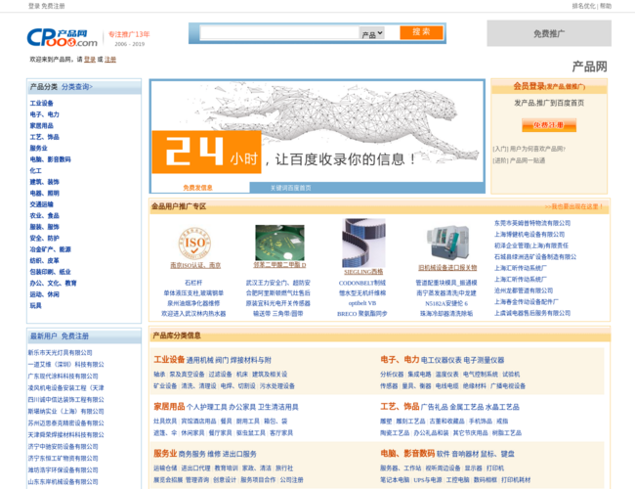The width and height of the screenshot is (635, 489).
Task: Open 上海博健机电设备有限公司 company link
Action: pyautogui.click(x=529, y=235)
